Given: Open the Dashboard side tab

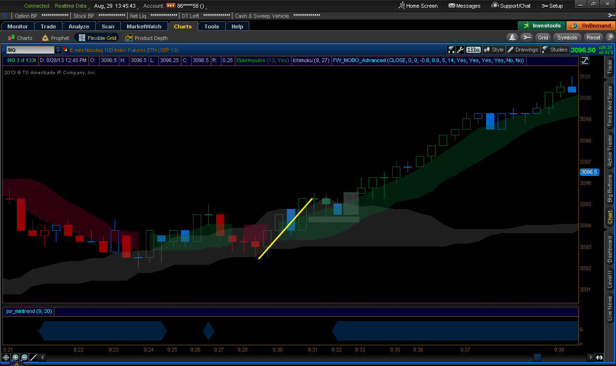Looking at the screenshot, I should (610, 249).
